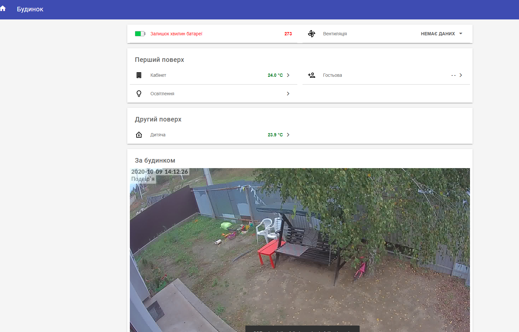Expand Гостьова row chevron
The image size is (519, 332).
point(461,75)
